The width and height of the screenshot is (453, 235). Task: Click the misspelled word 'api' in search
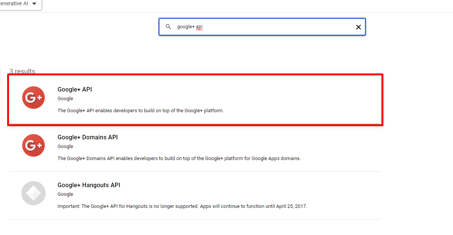click(x=199, y=27)
